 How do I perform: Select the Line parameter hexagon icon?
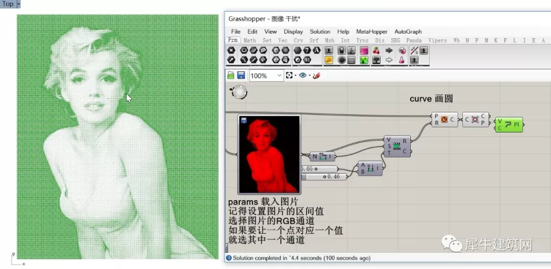[254, 60]
